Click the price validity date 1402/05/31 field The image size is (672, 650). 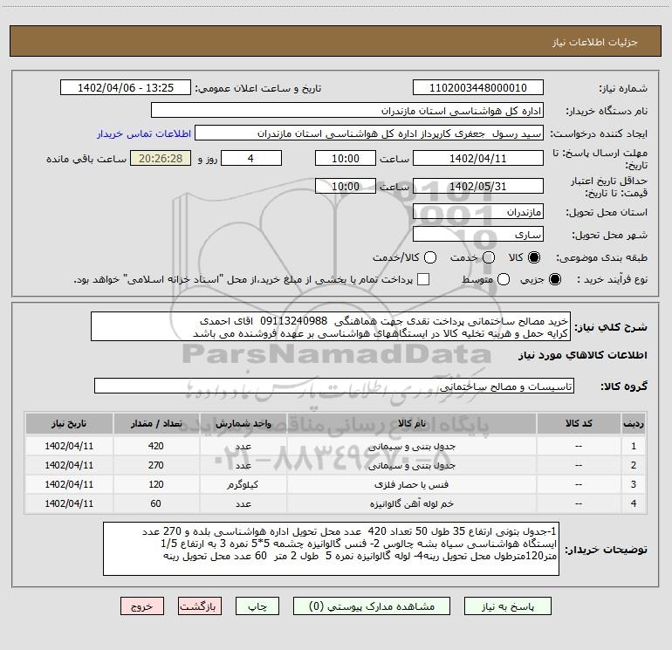click(478, 186)
